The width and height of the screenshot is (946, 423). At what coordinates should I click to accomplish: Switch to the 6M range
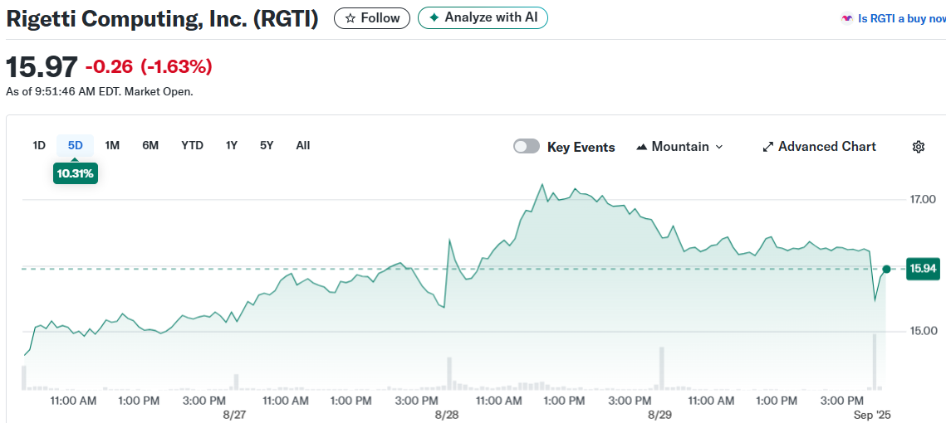point(150,145)
